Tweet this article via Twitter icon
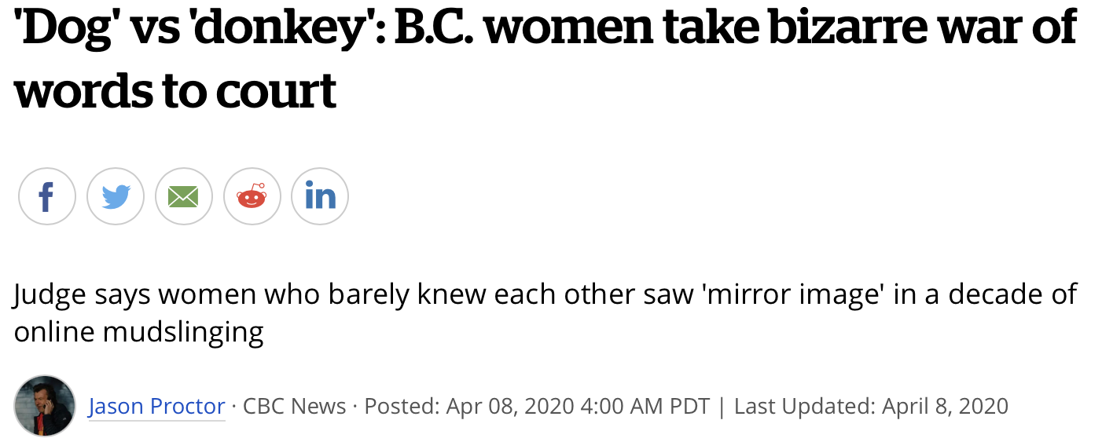This screenshot has width=1102, height=442. pyautogui.click(x=116, y=196)
